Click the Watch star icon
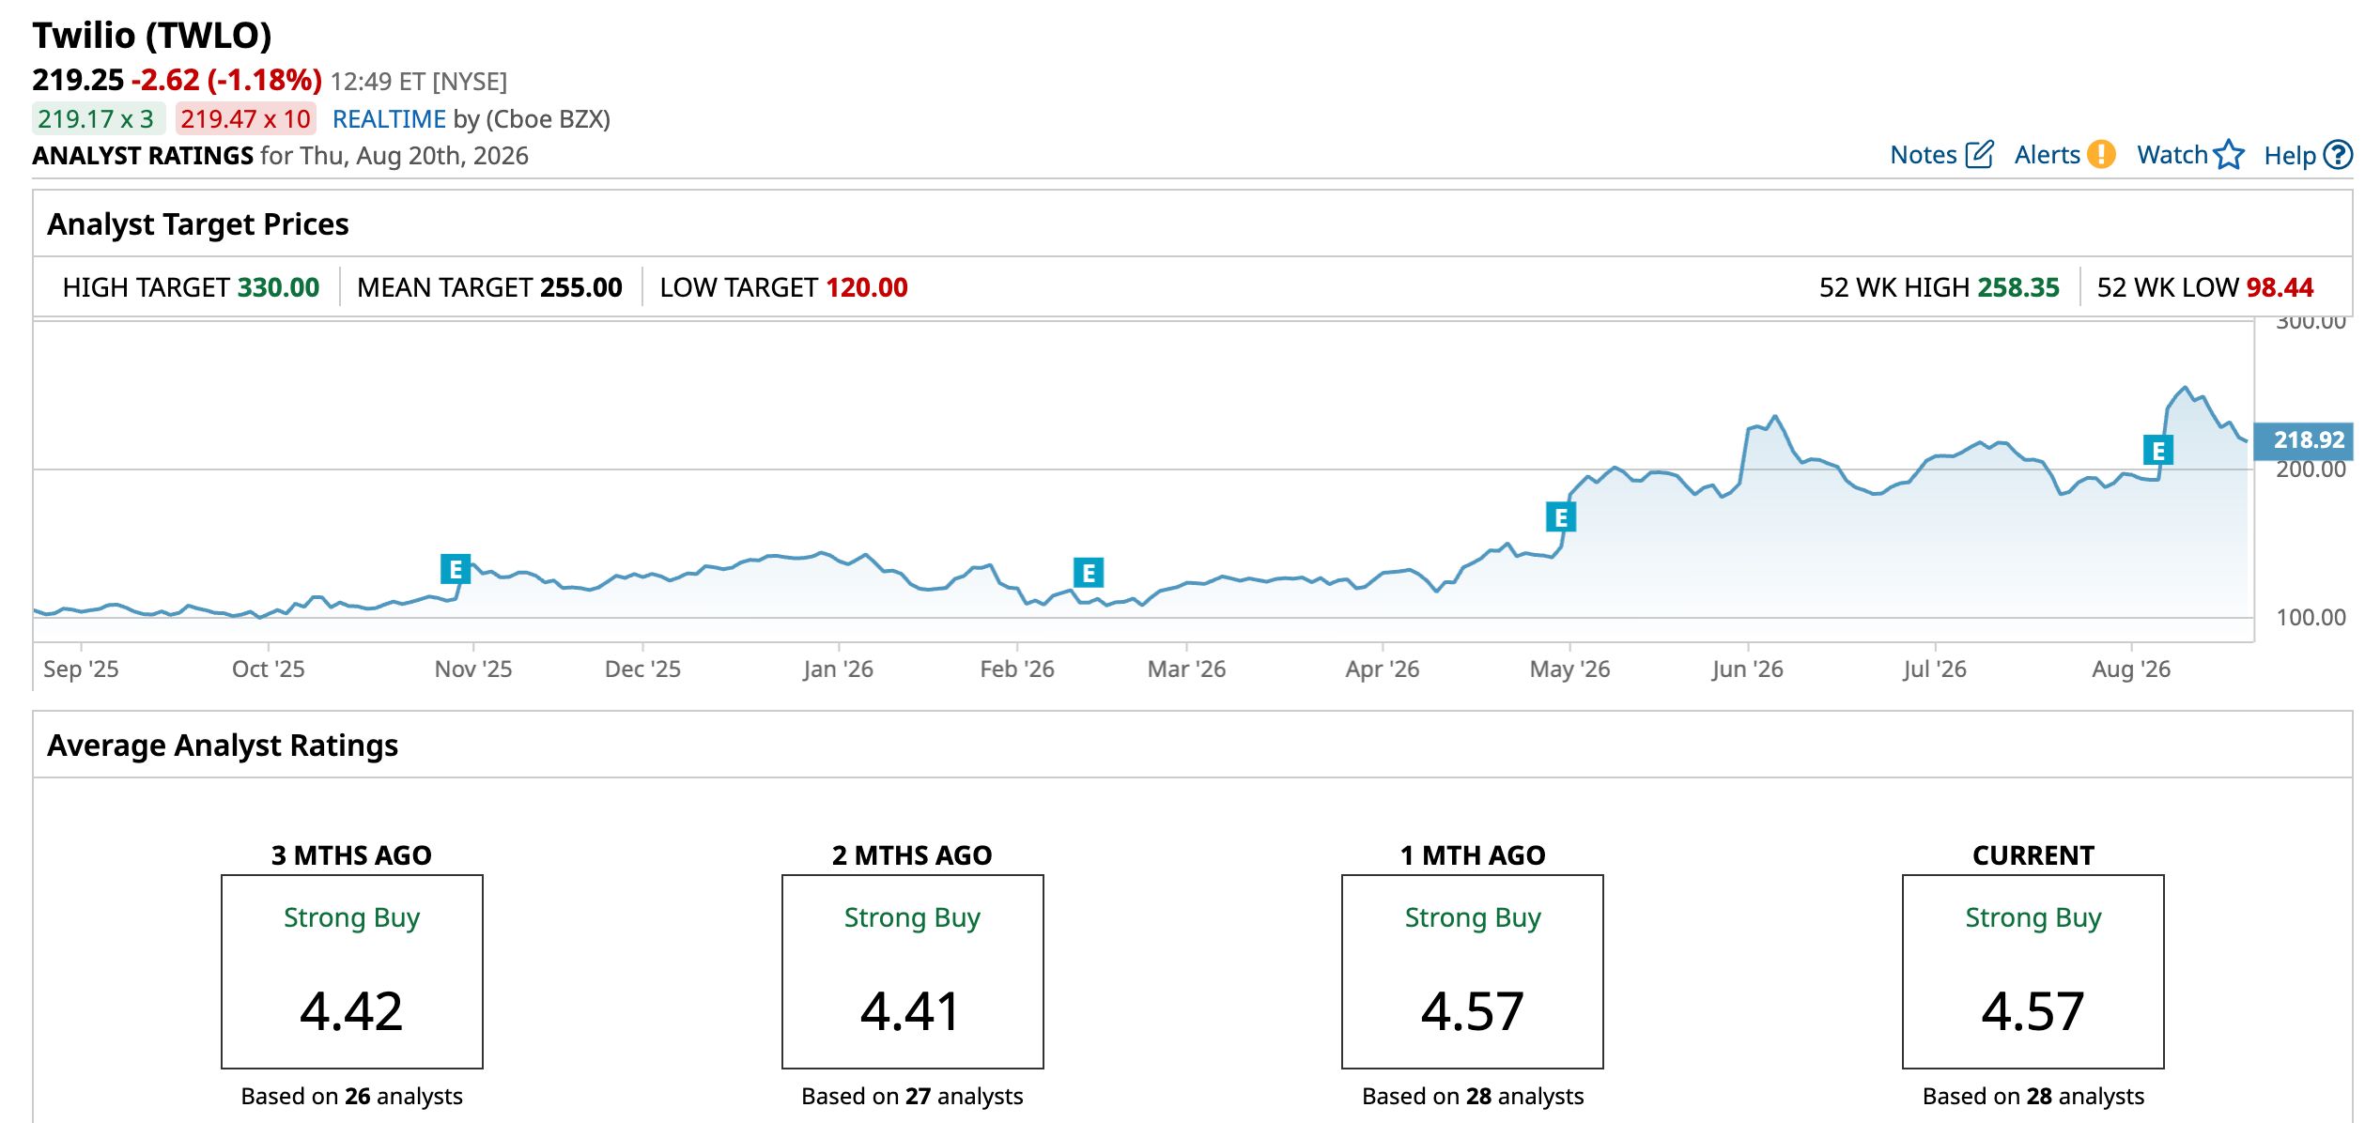 click(2229, 155)
